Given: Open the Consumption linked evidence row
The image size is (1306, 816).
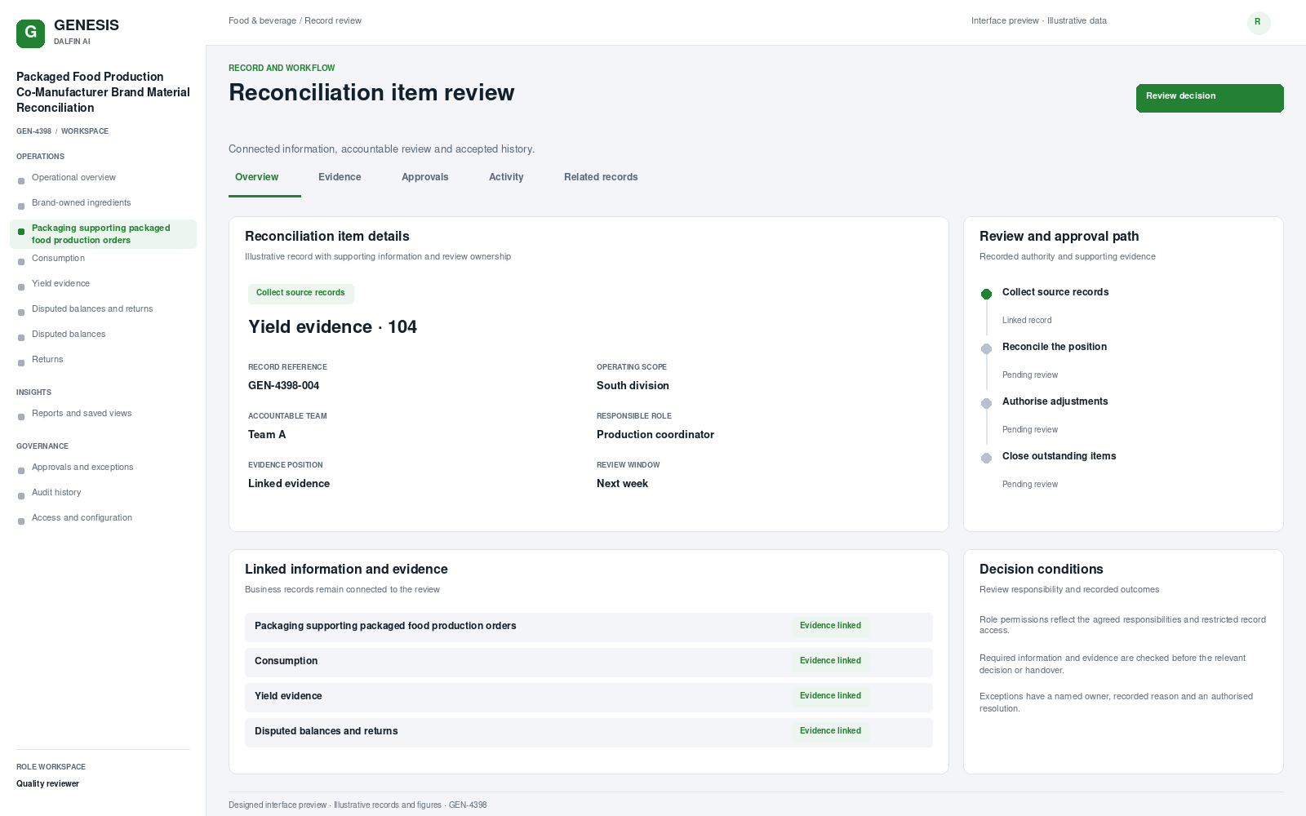Looking at the screenshot, I should click(x=589, y=662).
